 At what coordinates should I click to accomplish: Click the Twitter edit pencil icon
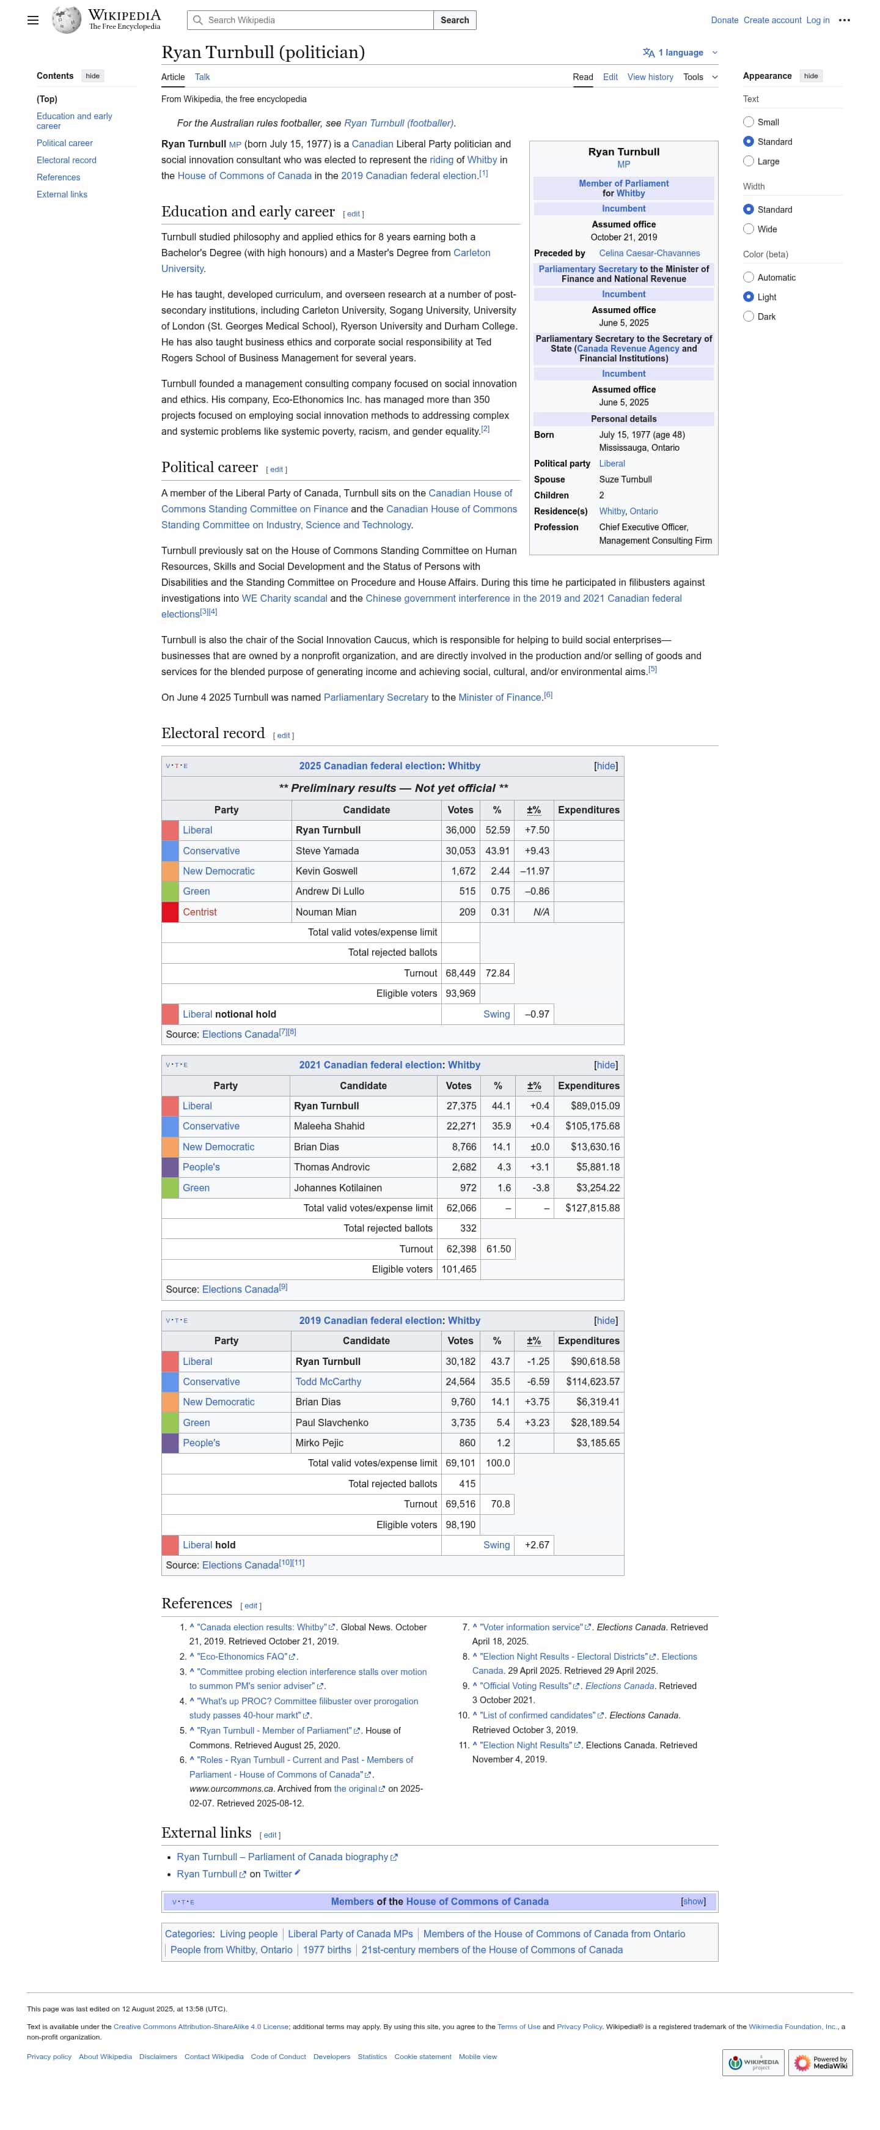[298, 1873]
